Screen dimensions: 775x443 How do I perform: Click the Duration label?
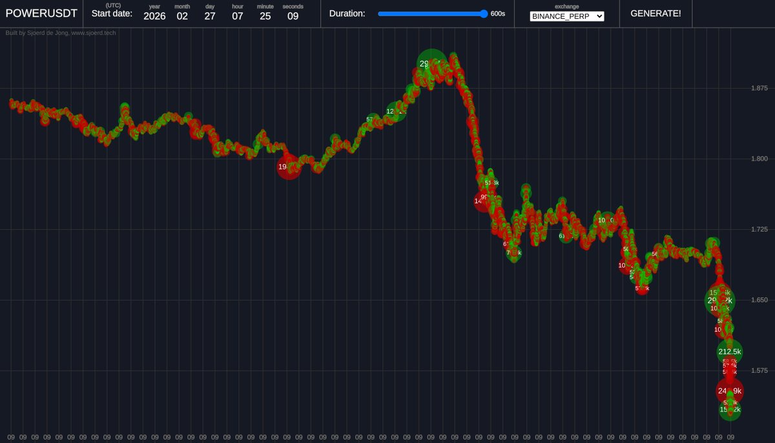click(x=347, y=13)
